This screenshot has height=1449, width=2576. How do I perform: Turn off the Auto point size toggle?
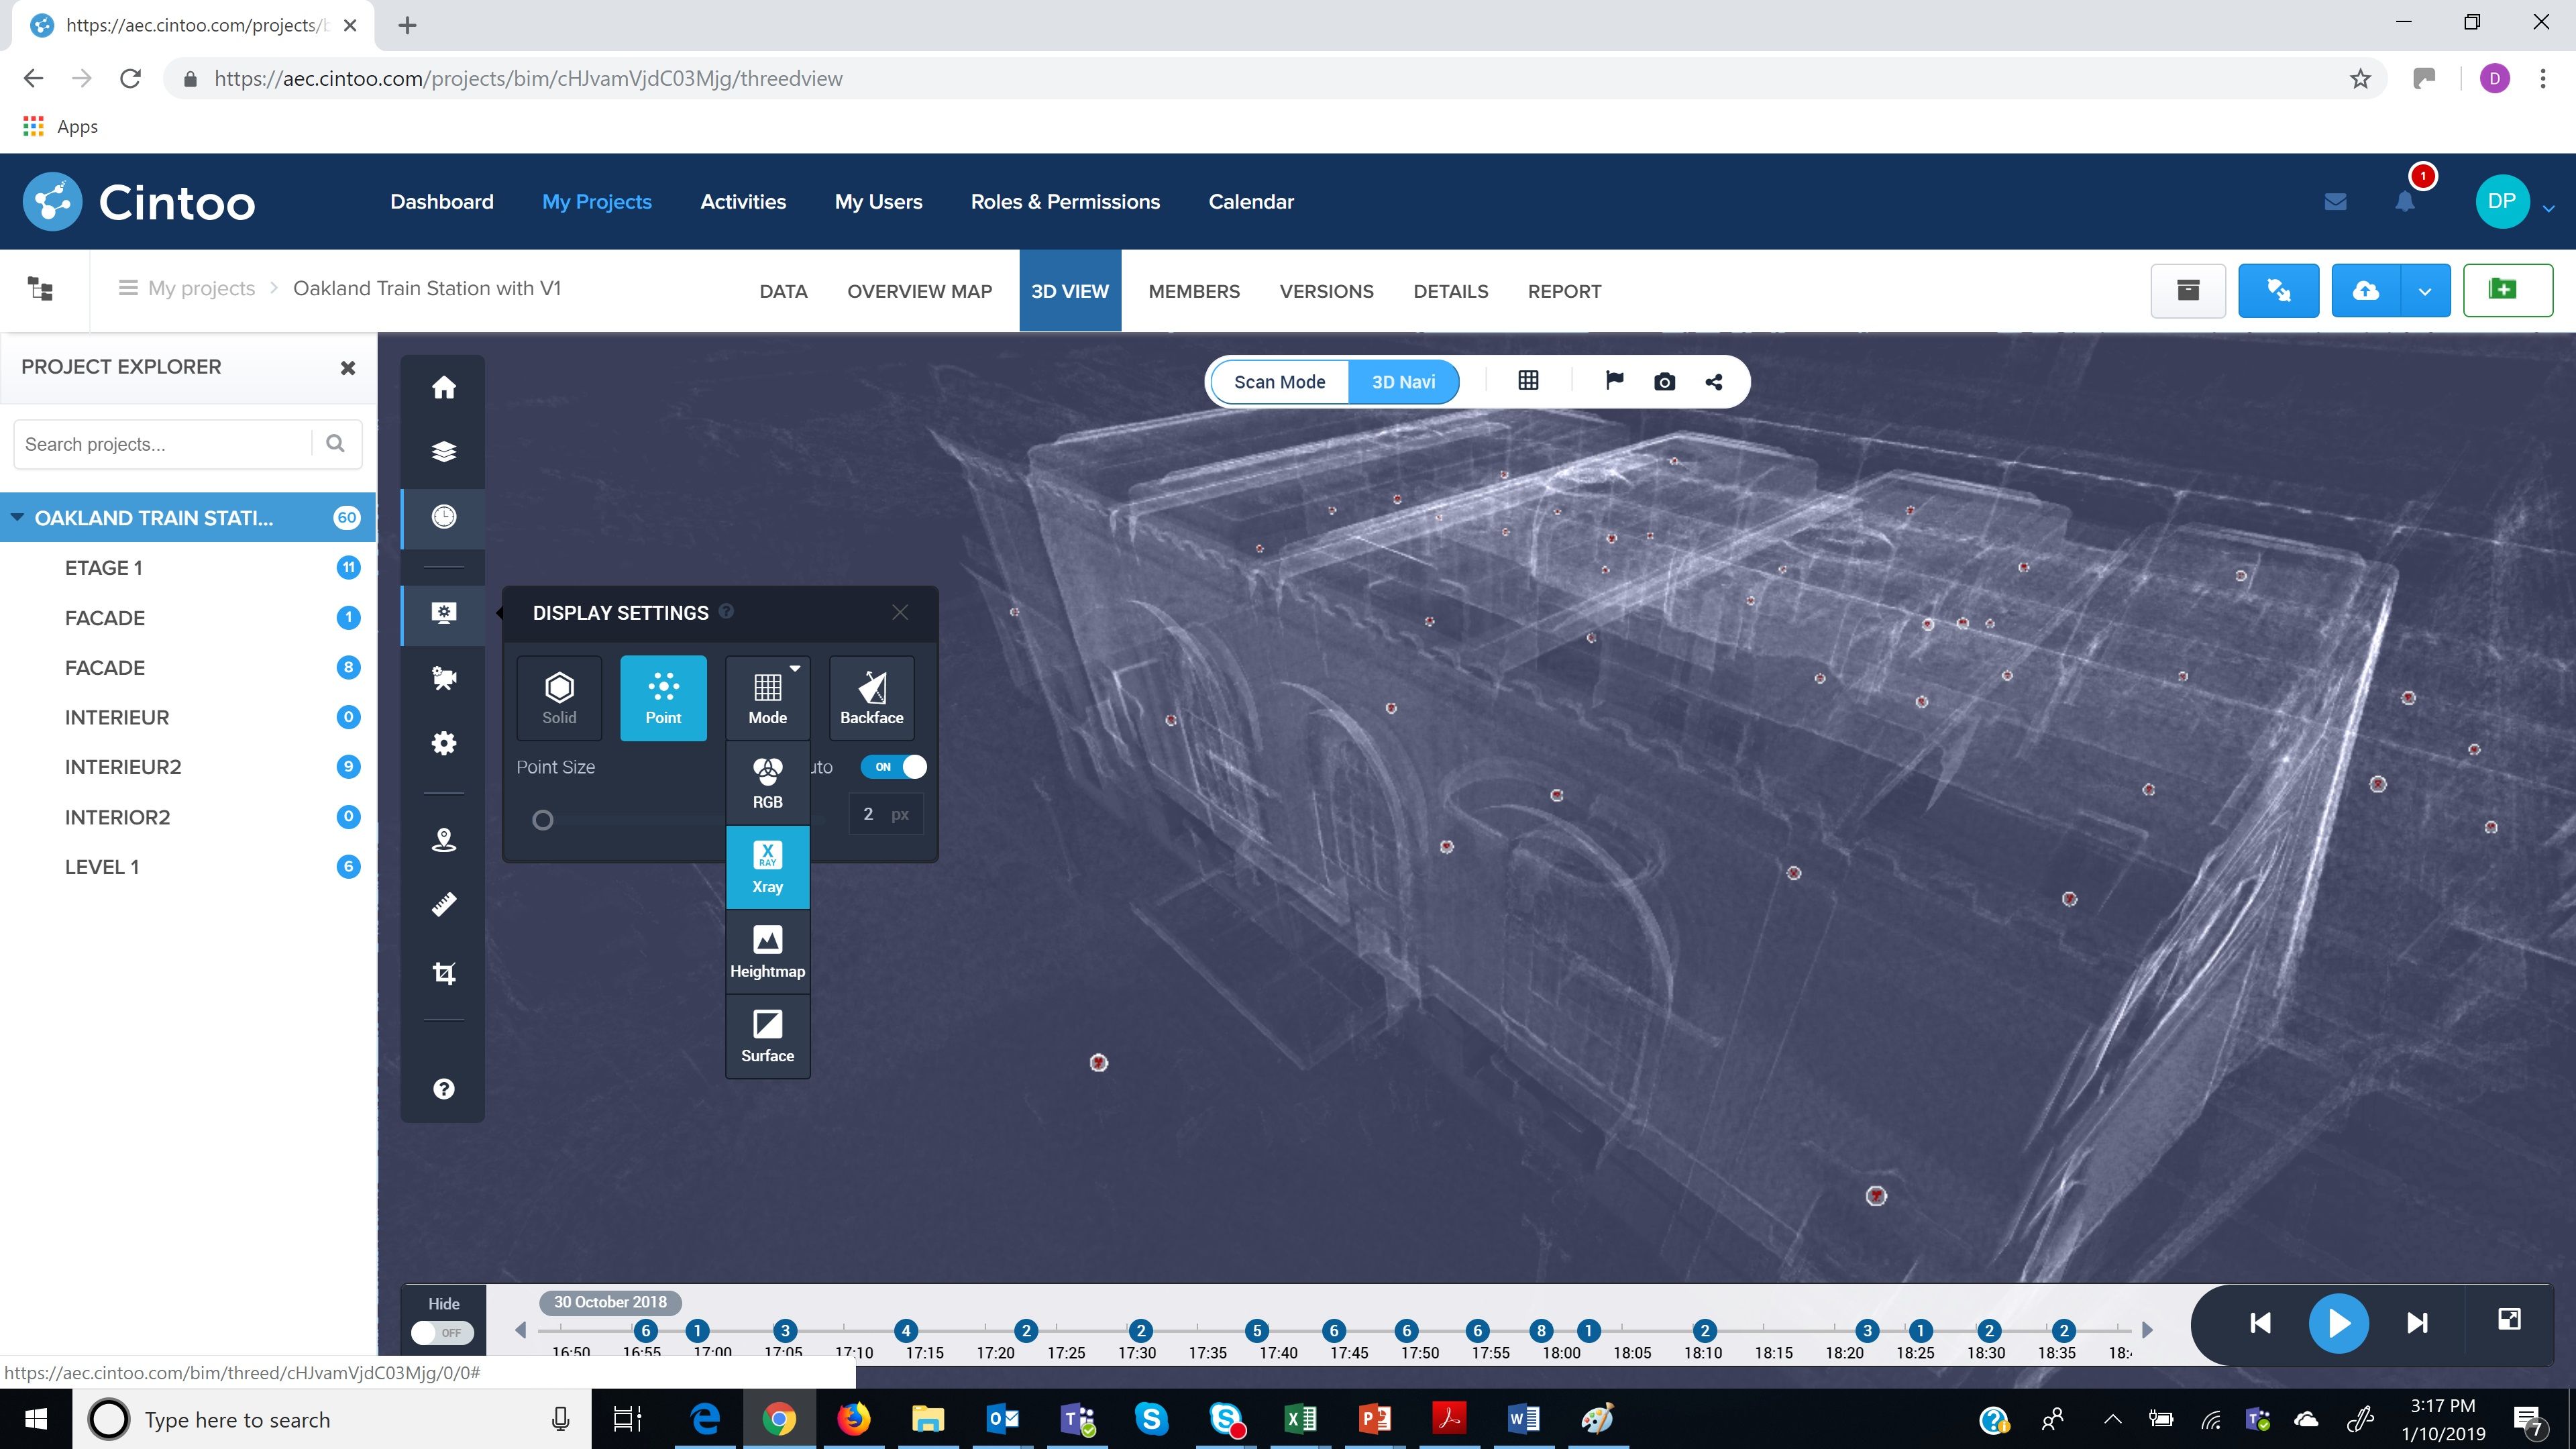(x=894, y=767)
